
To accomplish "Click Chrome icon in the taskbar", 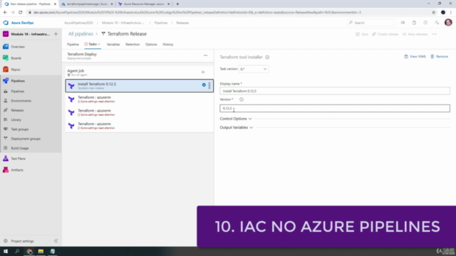I will (29, 251).
